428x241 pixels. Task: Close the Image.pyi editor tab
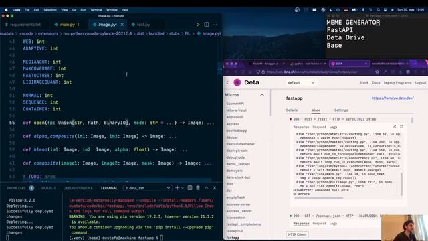click(x=122, y=25)
